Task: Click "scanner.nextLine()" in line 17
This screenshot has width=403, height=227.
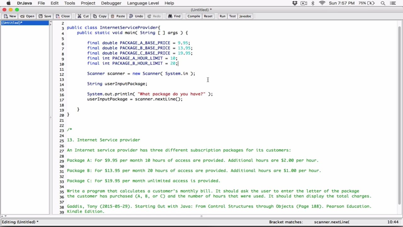Action: 157,99
